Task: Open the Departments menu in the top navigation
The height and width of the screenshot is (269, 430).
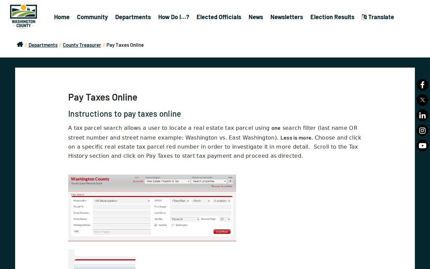Action: point(133,17)
